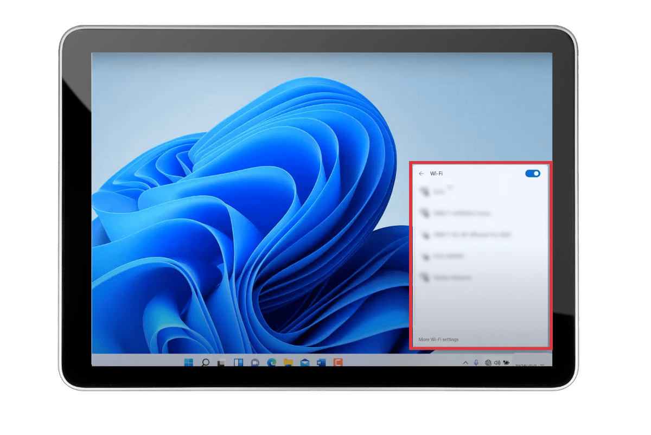Launch Microsoft Edge from taskbar
Image resolution: width=651 pixels, height=435 pixels.
point(271,362)
